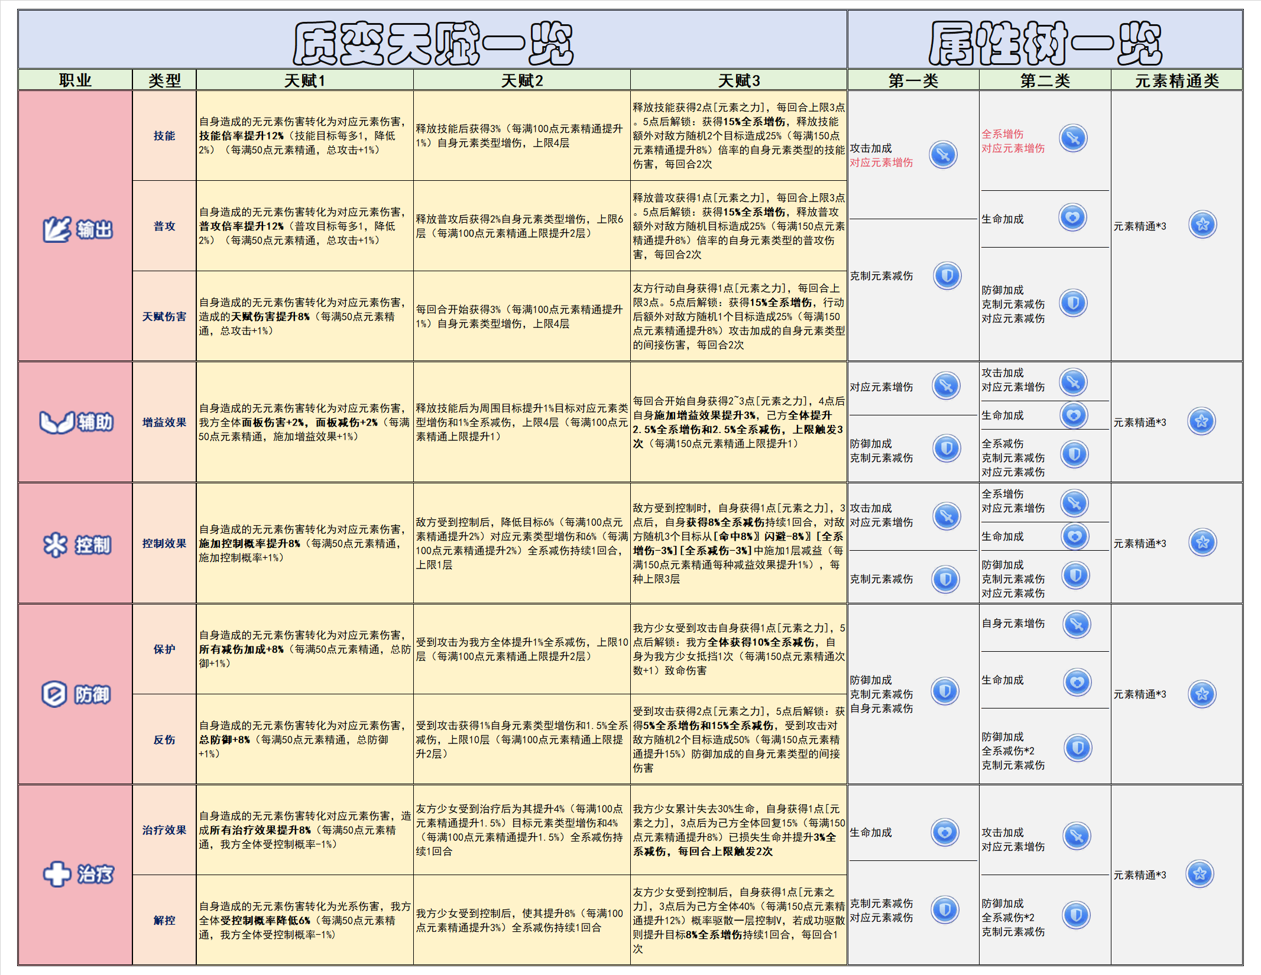The image size is (1261, 975).
Task: Click the sword icon beside 治疗 第二类 攻击加成
Action: pyautogui.click(x=1077, y=836)
